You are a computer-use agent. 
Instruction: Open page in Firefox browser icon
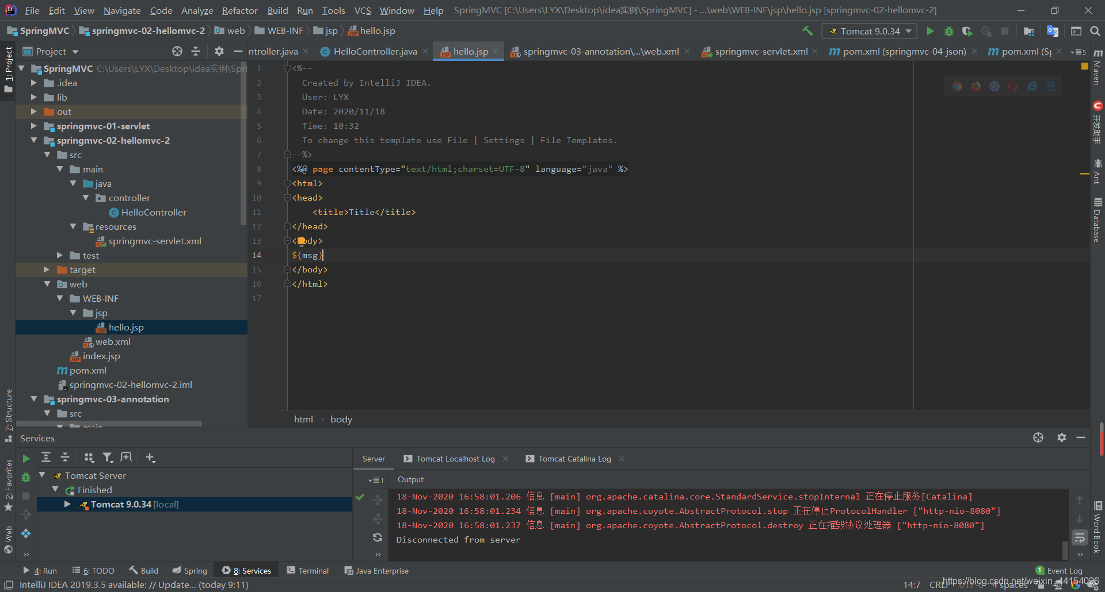click(976, 86)
